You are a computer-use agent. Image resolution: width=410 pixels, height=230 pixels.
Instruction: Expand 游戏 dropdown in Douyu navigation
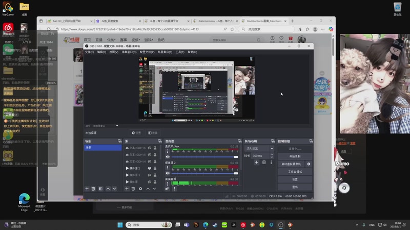click(x=149, y=40)
